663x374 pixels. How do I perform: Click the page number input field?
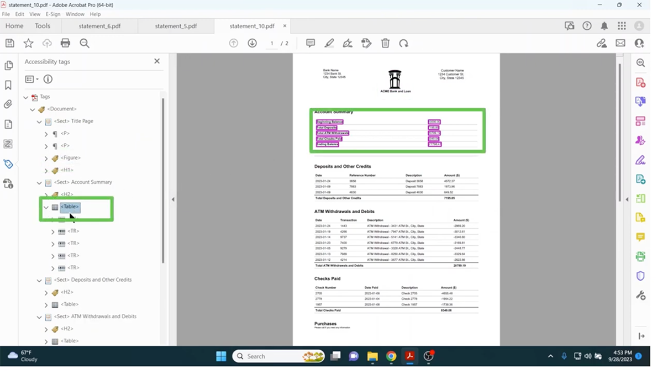(272, 43)
